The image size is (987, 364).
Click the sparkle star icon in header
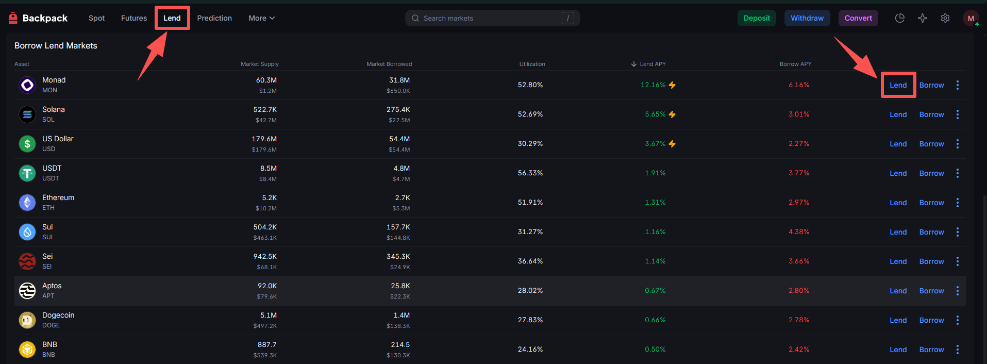[x=922, y=18]
